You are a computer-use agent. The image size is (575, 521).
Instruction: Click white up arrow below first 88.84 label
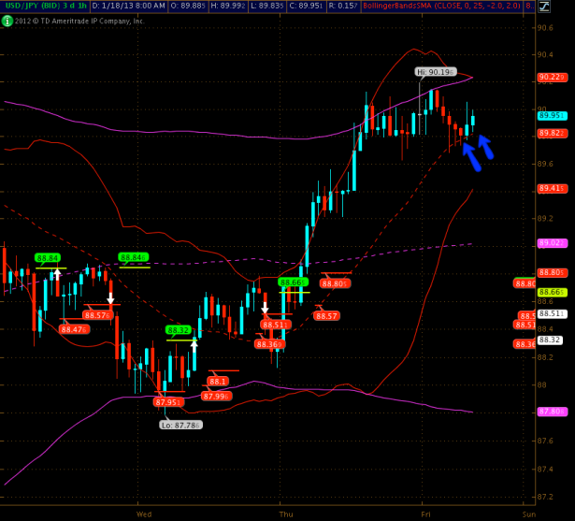(57, 274)
